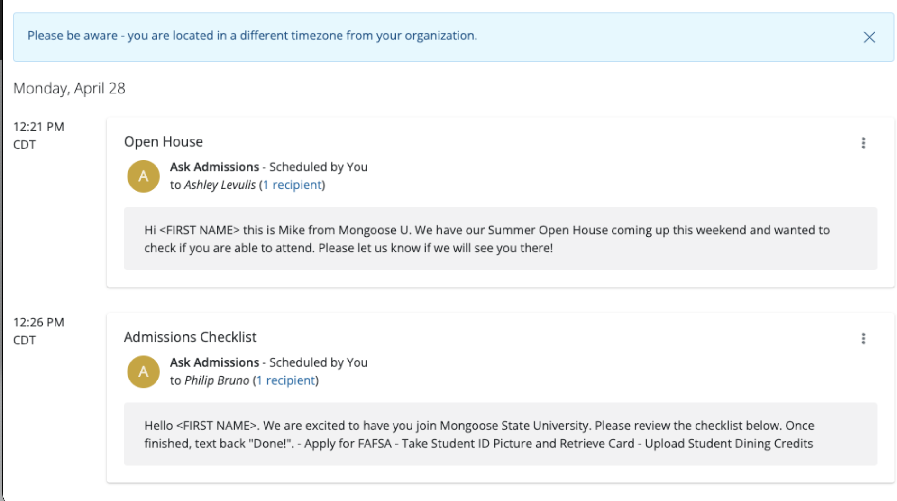Click the timezone notice text in the banner
The width and height of the screenshot is (897, 501).
[252, 36]
